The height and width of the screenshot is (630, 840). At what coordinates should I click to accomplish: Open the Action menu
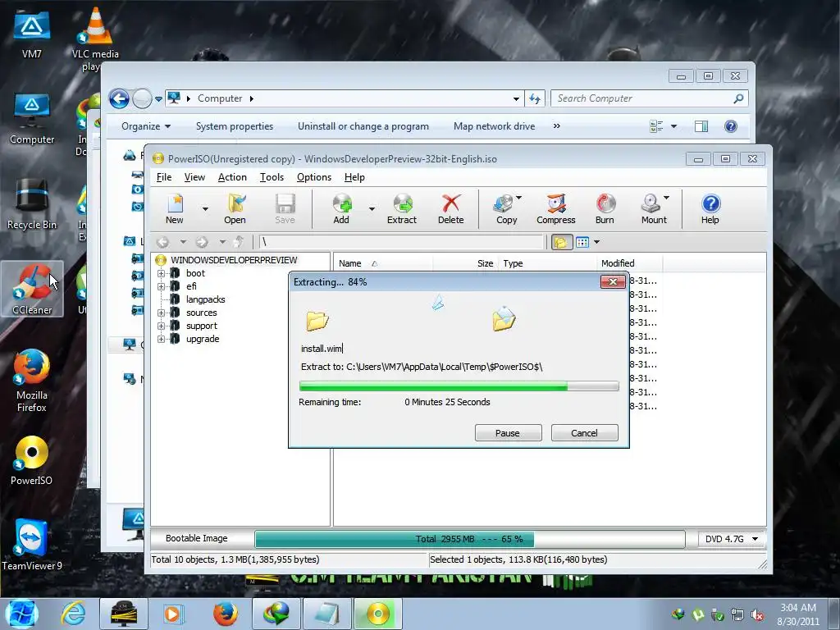click(x=232, y=177)
